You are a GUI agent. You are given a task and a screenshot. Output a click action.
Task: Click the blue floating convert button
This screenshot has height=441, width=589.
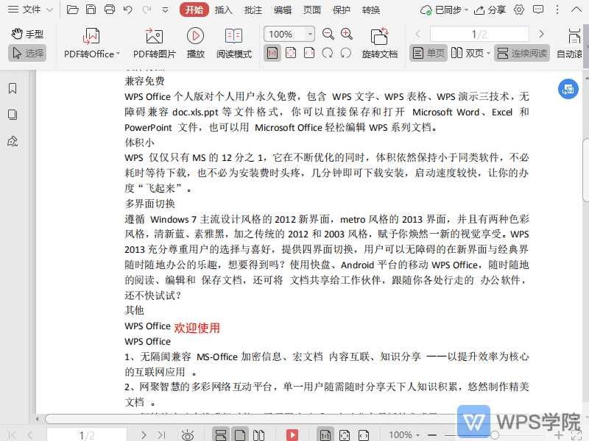tap(568, 89)
